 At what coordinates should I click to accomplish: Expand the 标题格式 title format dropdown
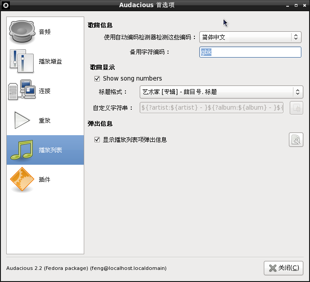click(221, 92)
